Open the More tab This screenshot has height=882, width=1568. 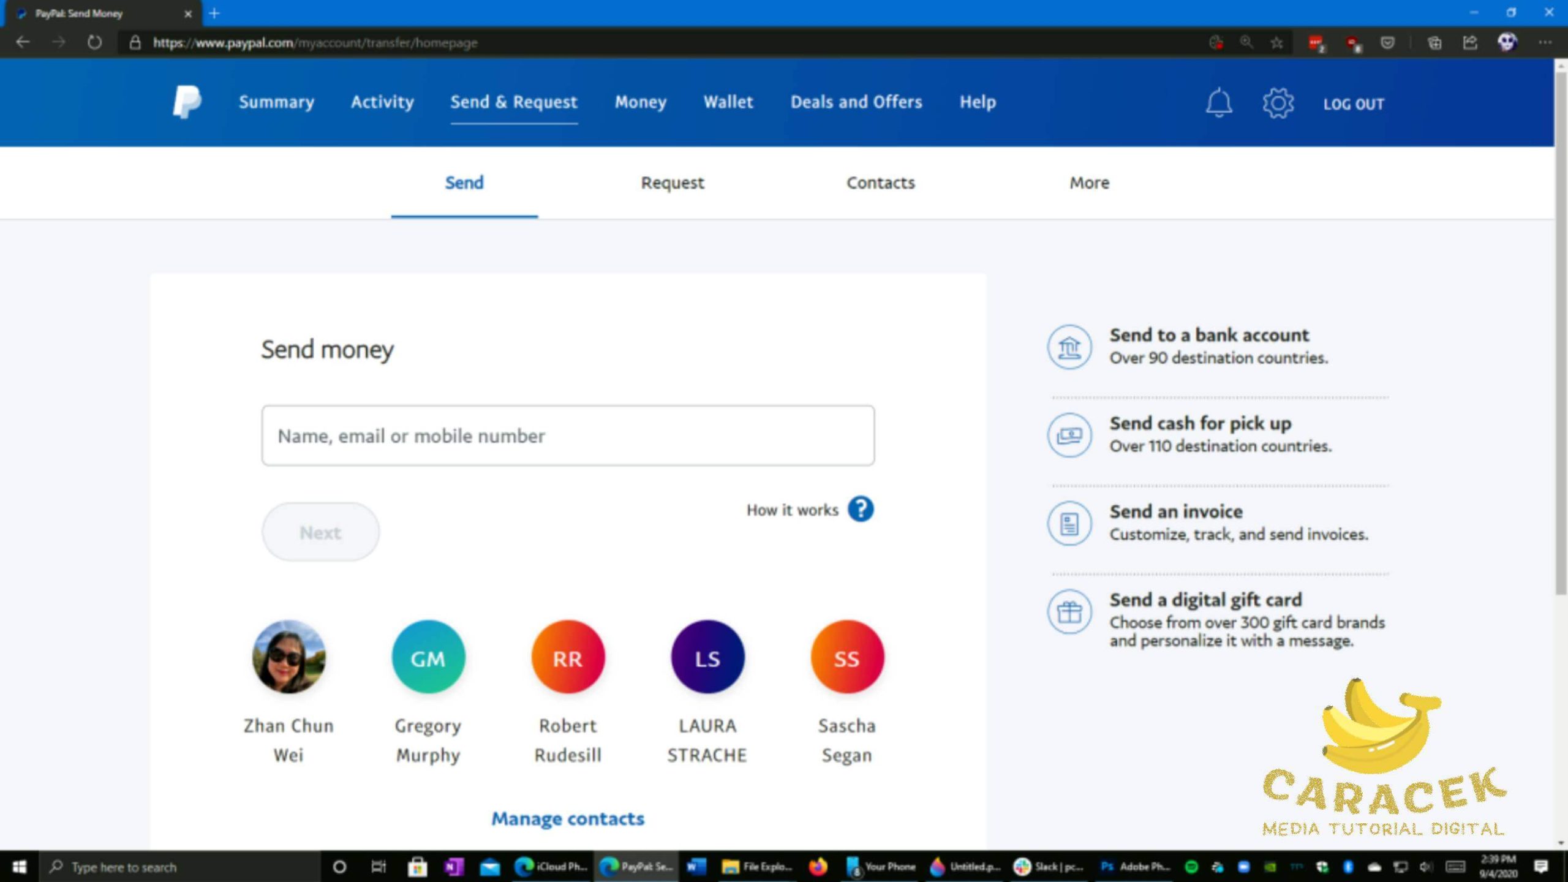(1089, 183)
